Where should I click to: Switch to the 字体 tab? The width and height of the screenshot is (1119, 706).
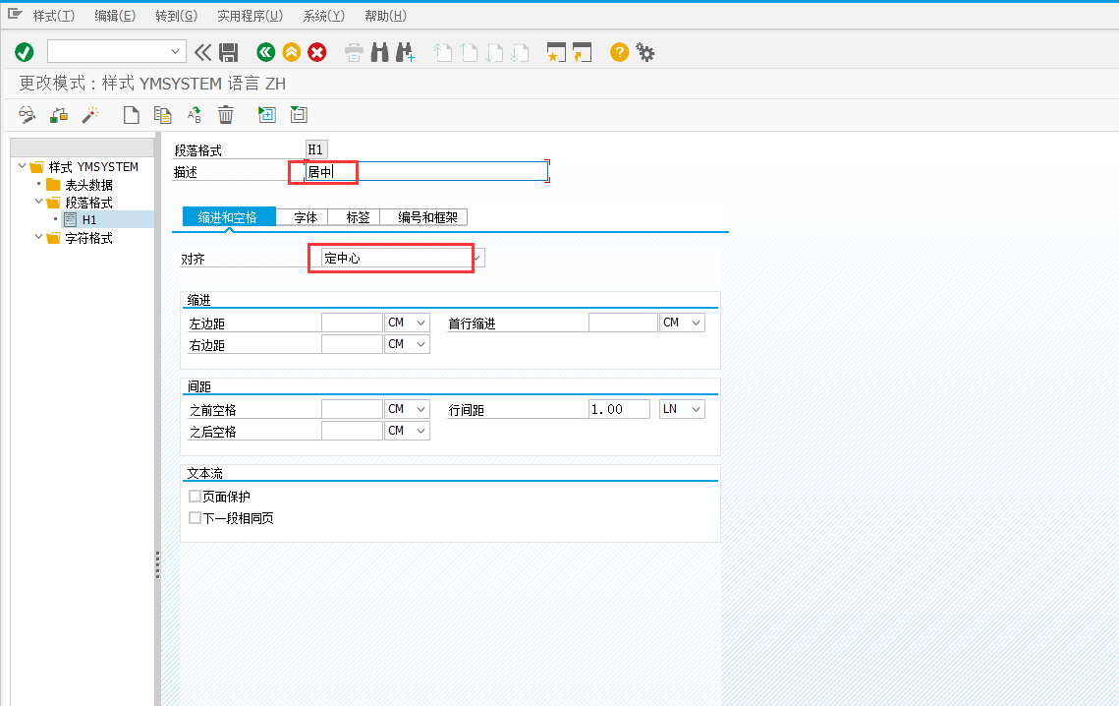click(305, 216)
